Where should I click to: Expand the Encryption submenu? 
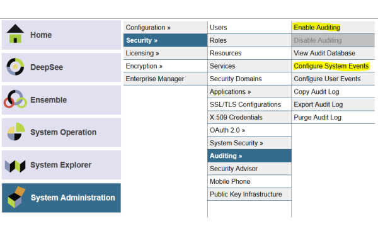coord(165,65)
